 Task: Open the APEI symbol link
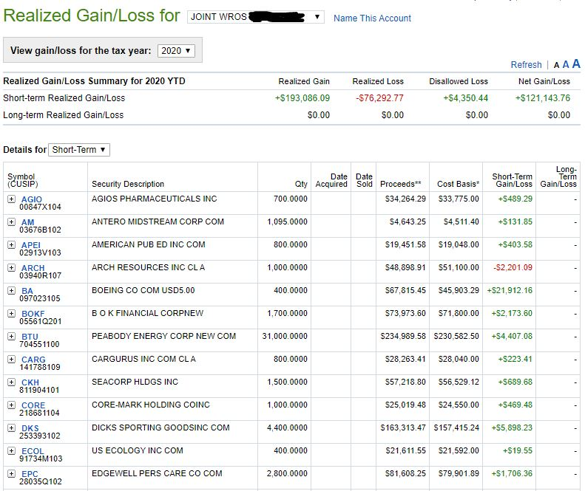pyautogui.click(x=30, y=245)
